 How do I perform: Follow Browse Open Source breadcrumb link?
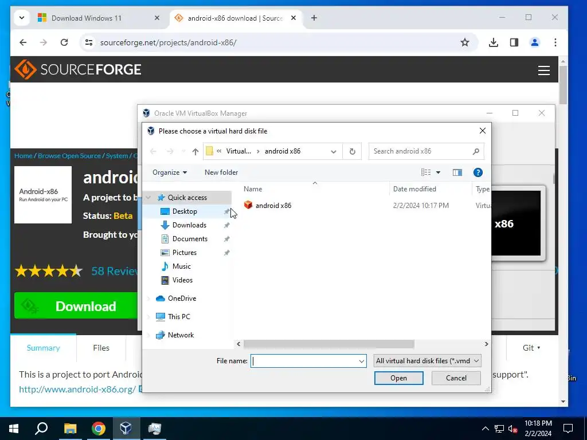pyautogui.click(x=69, y=156)
